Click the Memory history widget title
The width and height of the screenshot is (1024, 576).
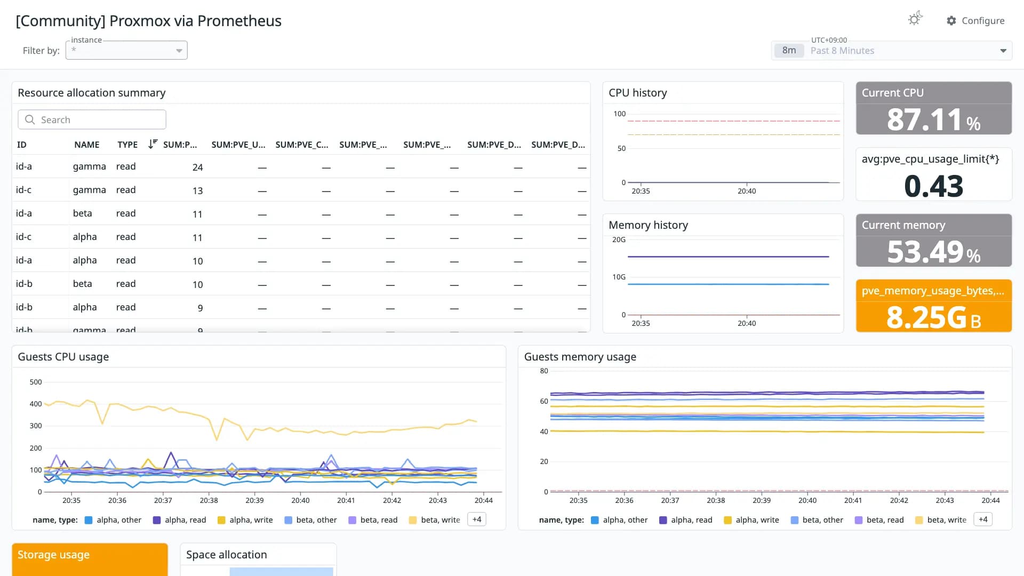click(648, 225)
